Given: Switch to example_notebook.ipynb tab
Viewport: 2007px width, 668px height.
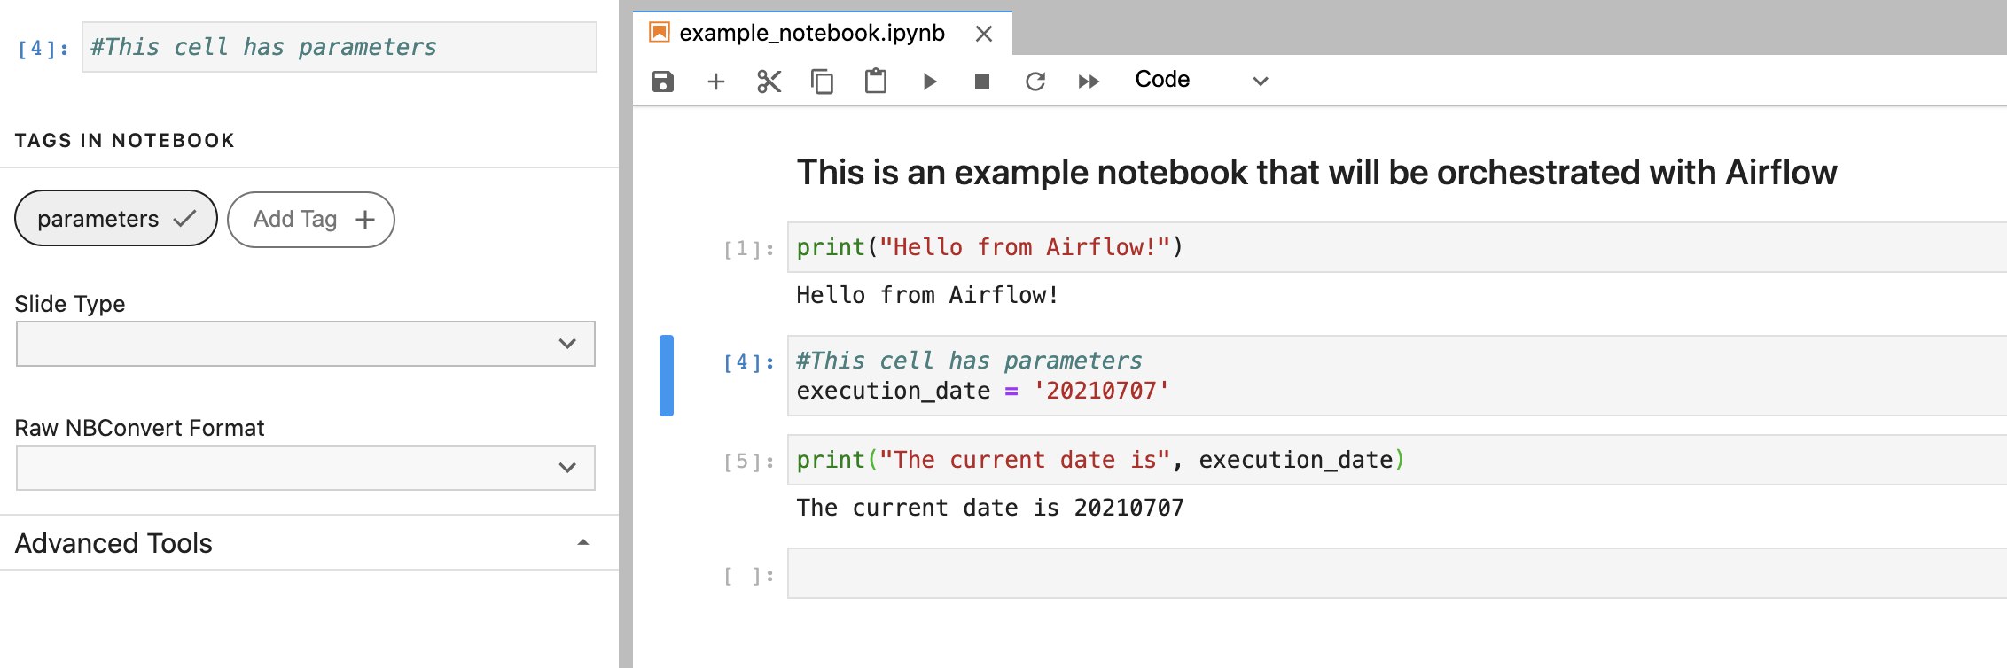Looking at the screenshot, I should pyautogui.click(x=811, y=34).
